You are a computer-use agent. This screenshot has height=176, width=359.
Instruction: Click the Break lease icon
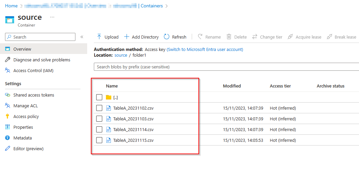330,37
